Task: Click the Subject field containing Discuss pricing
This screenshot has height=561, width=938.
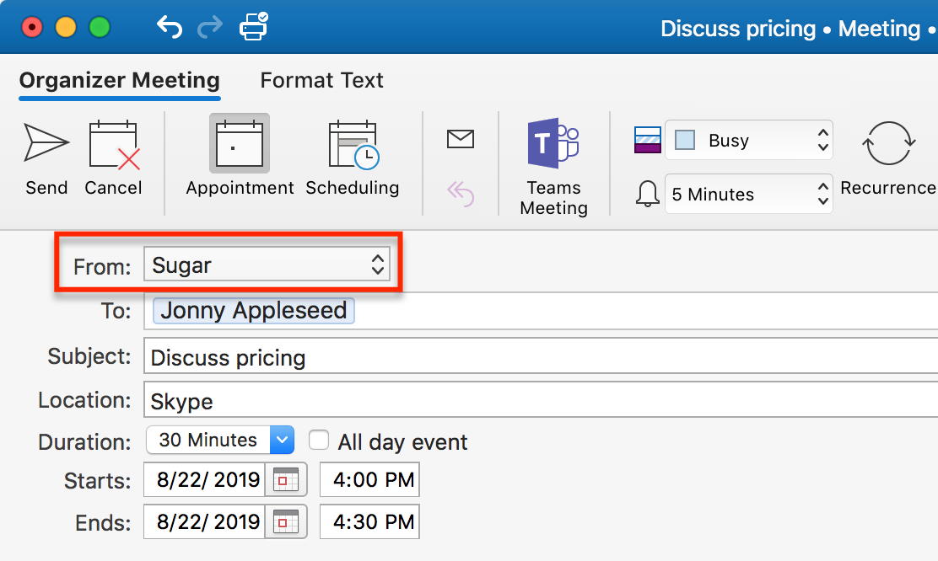Action: pyautogui.click(x=540, y=357)
